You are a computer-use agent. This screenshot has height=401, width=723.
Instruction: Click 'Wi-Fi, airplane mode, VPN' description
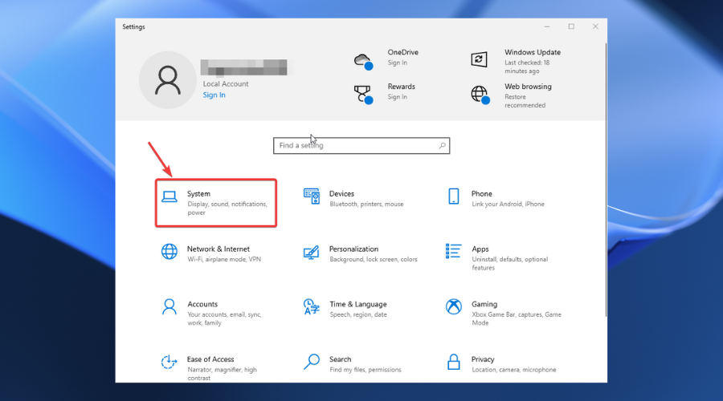[x=224, y=260]
